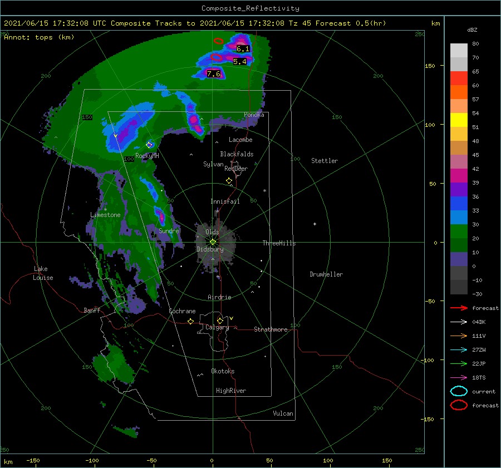The width and height of the screenshot is (501, 468).
Task: Click the green 22JP arrow in legend
Action: point(459,363)
